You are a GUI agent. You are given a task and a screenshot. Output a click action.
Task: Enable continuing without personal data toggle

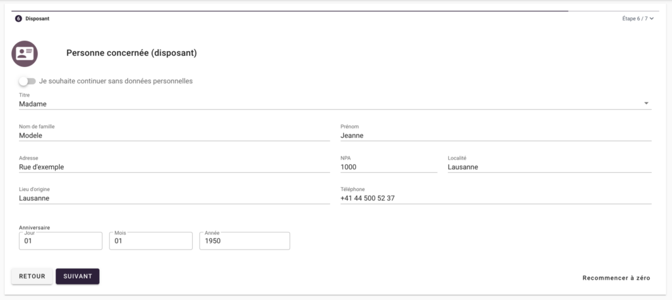[27, 81]
